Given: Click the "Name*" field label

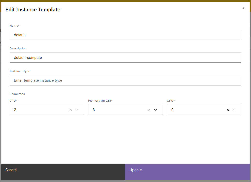Looking at the screenshot, I should 14,26.
